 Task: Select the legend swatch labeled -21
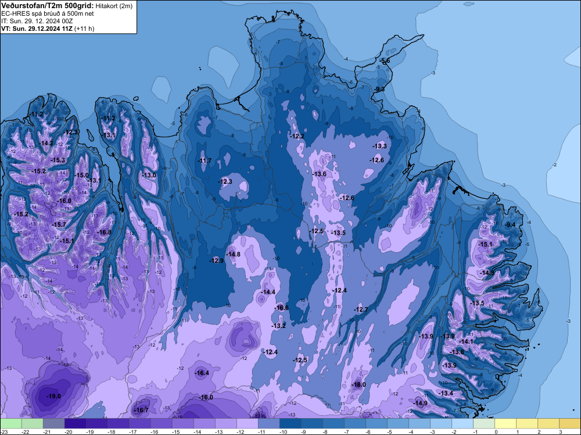point(53,423)
